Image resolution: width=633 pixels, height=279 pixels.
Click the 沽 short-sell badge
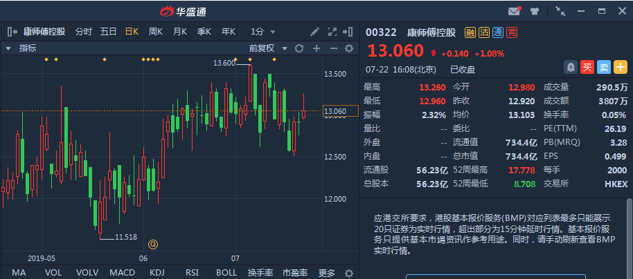[484, 32]
